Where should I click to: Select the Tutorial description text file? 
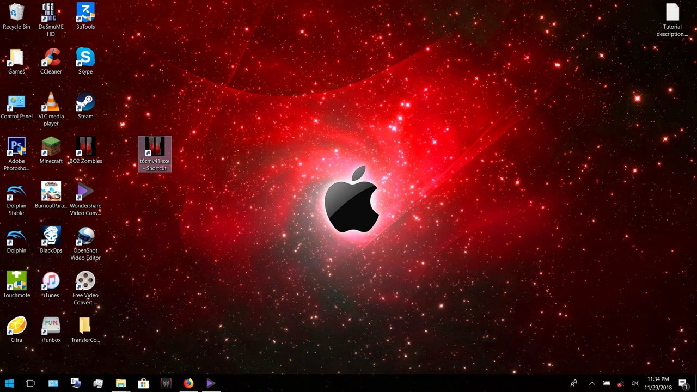point(672,20)
